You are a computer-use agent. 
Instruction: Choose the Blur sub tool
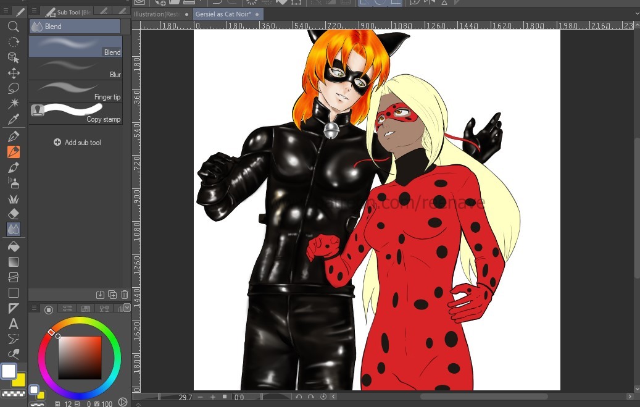75,69
